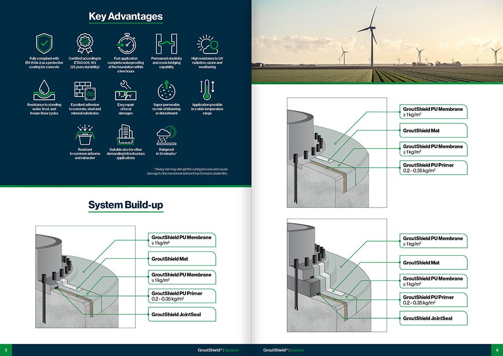Click the topmost 'GroutShield PU Membrane' label on page 4

pyautogui.click(x=434, y=112)
